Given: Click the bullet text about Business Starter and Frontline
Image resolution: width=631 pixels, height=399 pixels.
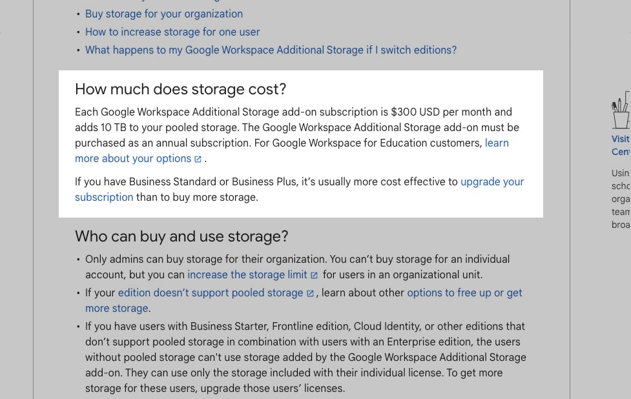Looking at the screenshot, I should pos(305,357).
